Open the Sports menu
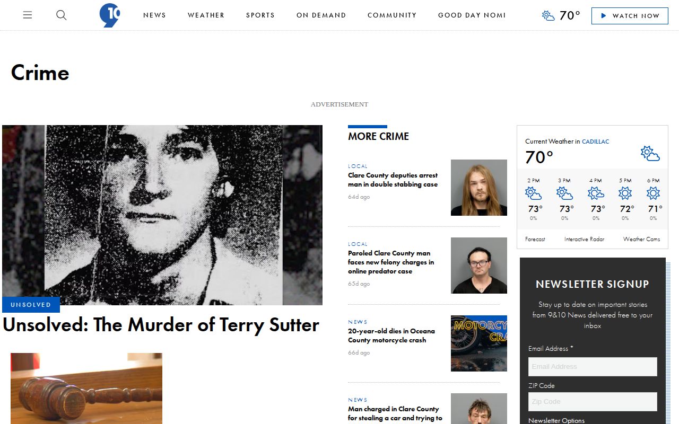The width and height of the screenshot is (679, 424). pyautogui.click(x=260, y=15)
